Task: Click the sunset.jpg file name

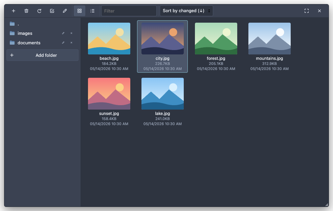Action: click(109, 114)
